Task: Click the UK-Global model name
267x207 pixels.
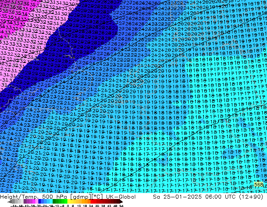Action: pos(121,197)
